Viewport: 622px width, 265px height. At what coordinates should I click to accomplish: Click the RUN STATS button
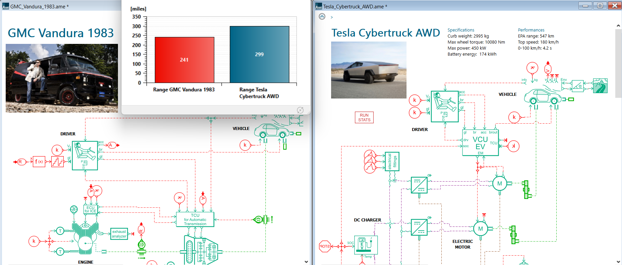pos(364,118)
